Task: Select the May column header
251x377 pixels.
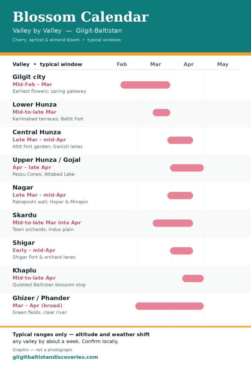Action: 223,64
